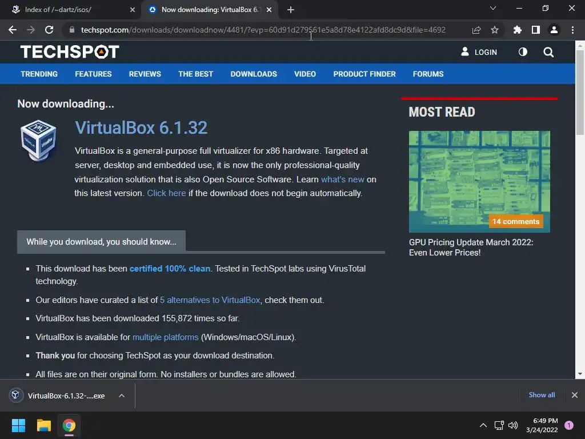Reload the TechSpot page

click(49, 30)
